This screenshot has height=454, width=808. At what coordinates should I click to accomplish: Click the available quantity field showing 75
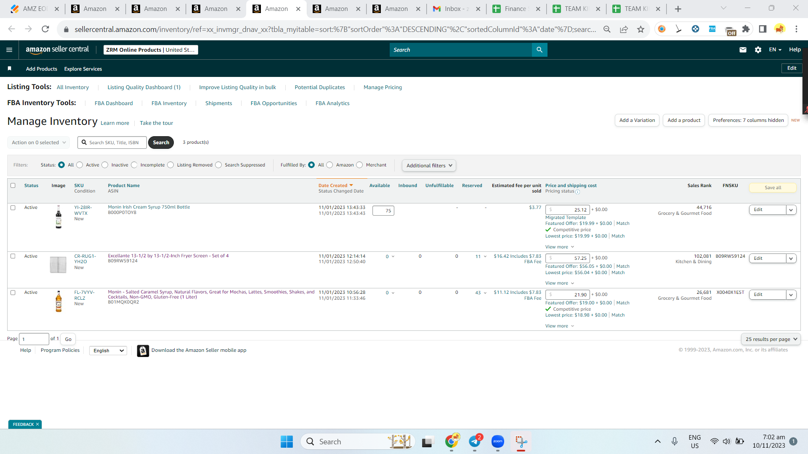pos(383,211)
